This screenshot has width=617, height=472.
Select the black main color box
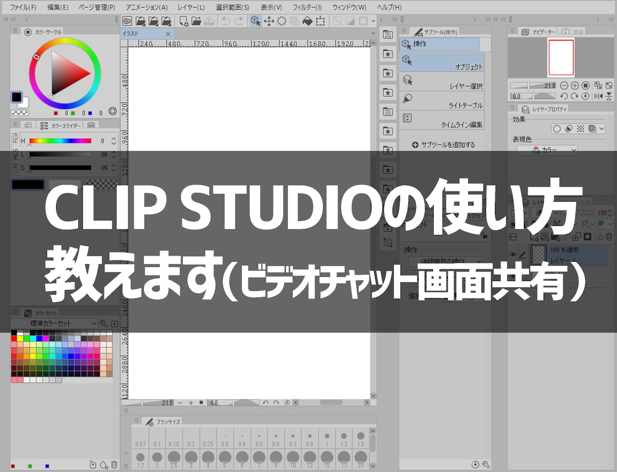(17, 97)
